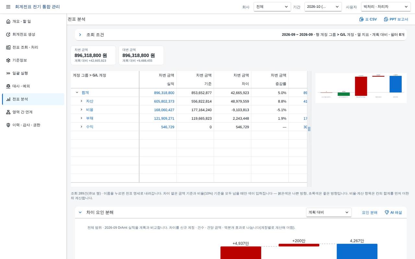Click the 대변 금액 summary card

[x=141, y=55]
